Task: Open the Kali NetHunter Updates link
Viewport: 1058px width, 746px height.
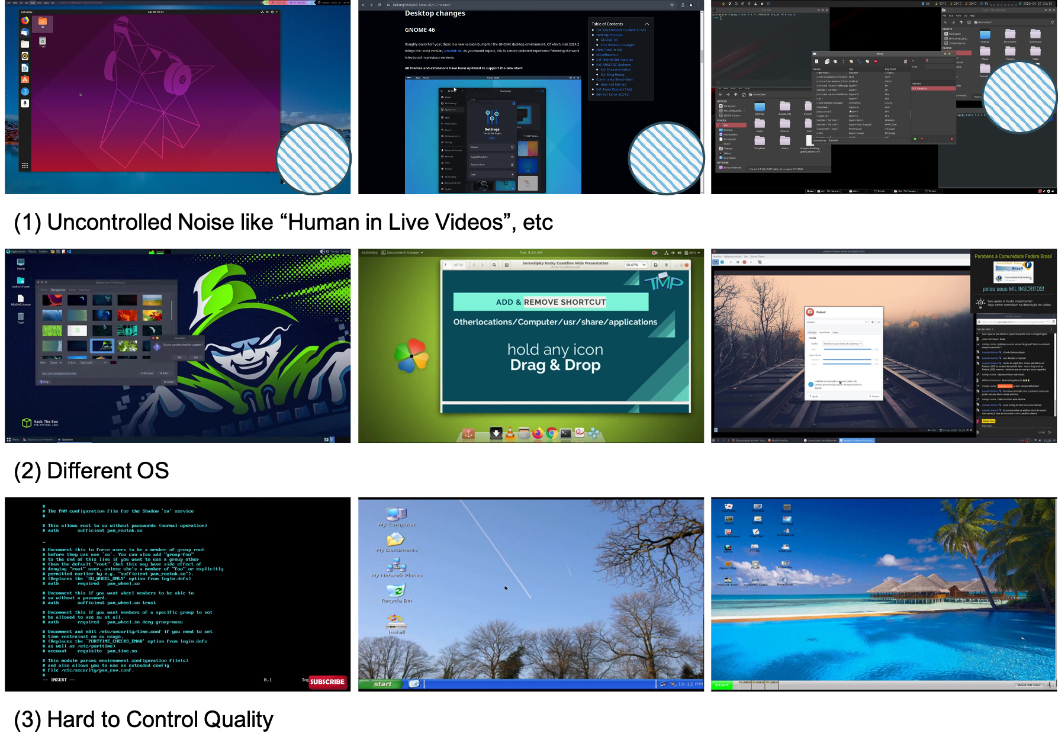Action: 615,60
